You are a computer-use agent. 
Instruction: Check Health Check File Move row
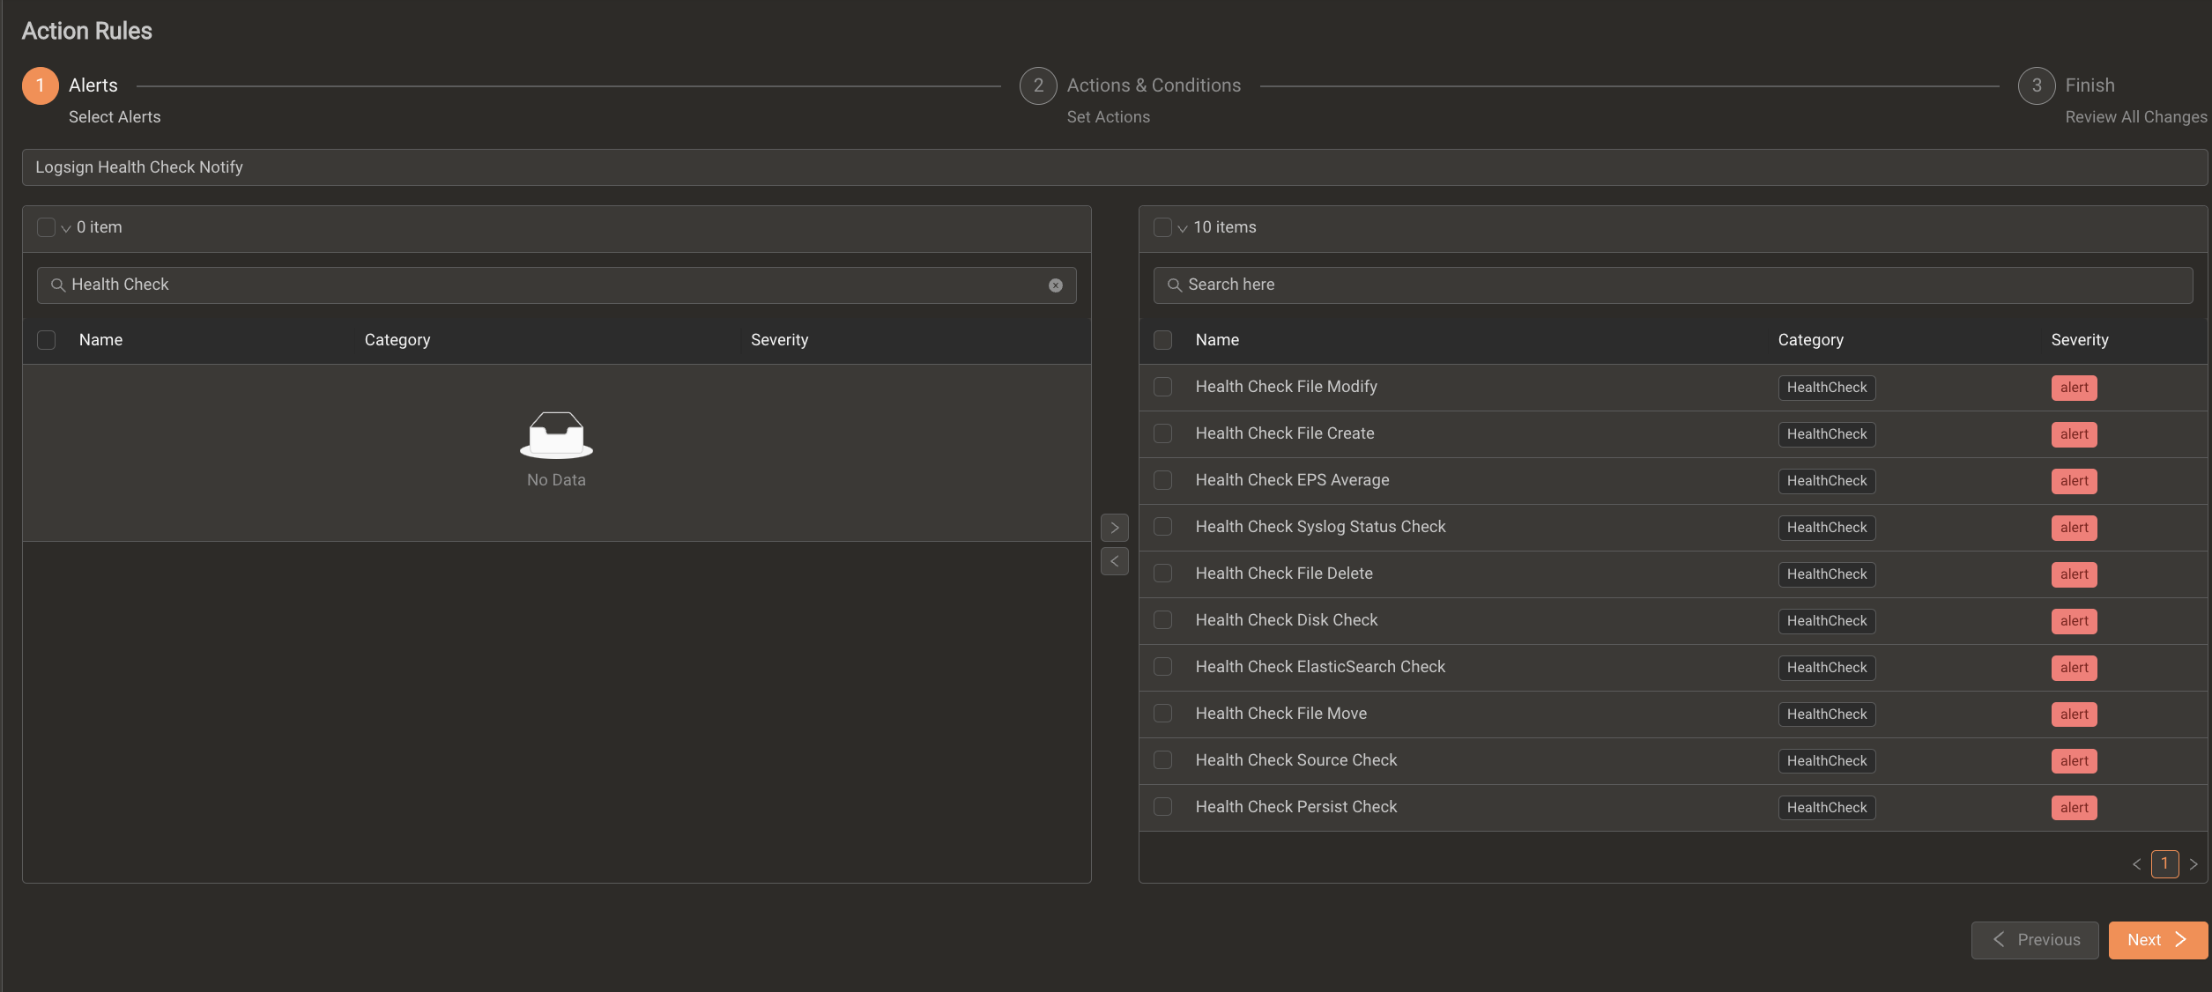(x=1162, y=714)
